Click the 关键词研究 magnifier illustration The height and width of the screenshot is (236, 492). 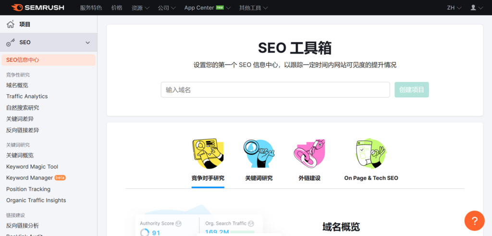(259, 154)
